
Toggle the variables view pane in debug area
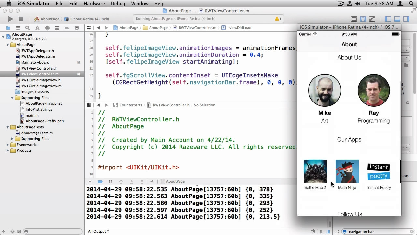tap(322, 231)
